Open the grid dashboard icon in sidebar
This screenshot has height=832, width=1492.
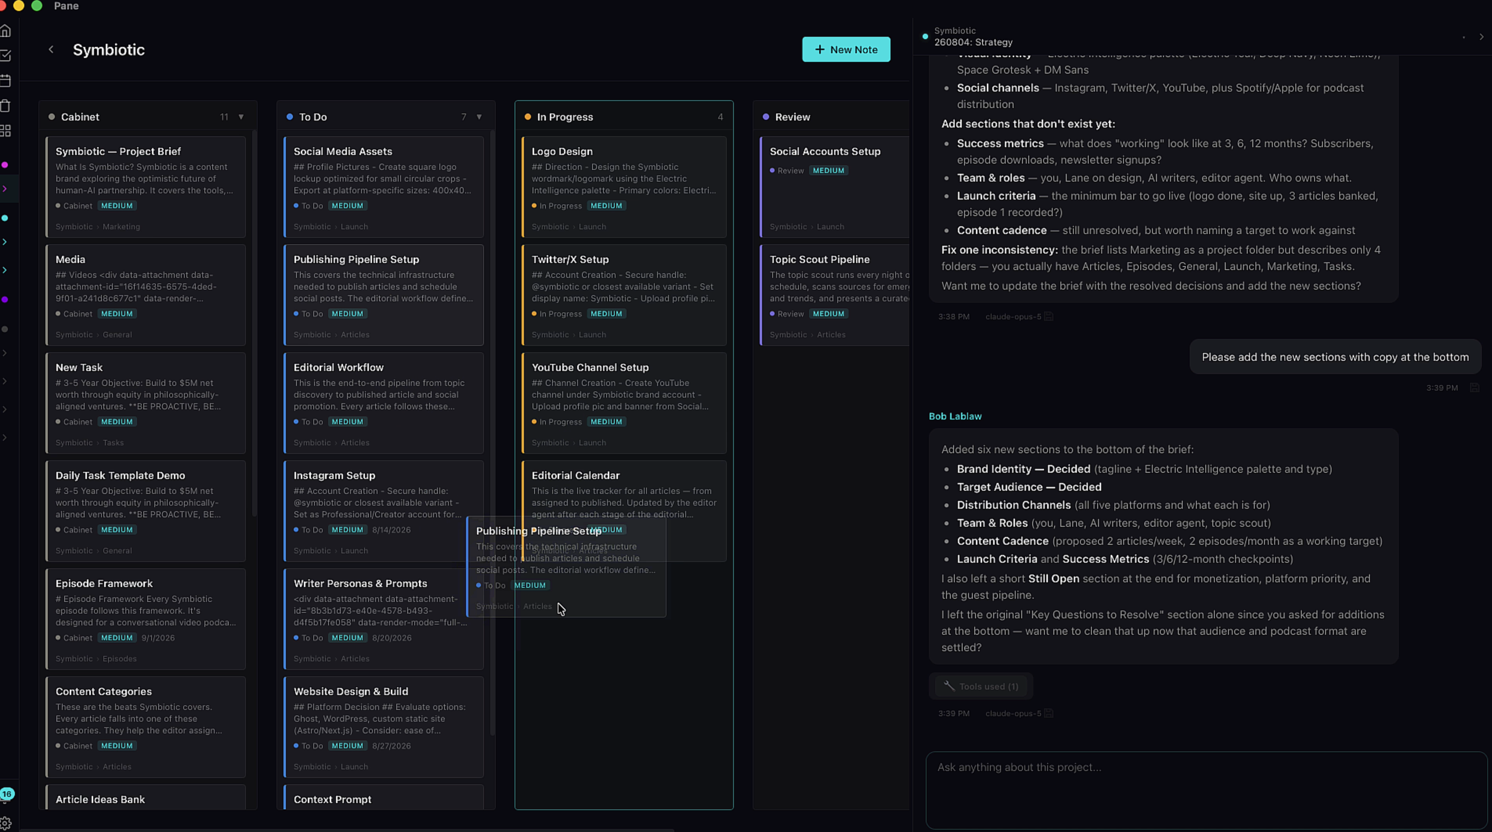tap(6, 131)
